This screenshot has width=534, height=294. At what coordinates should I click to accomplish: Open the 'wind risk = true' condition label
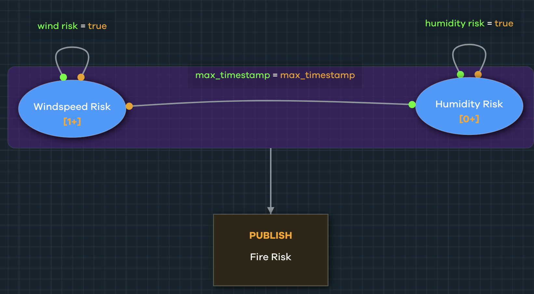coord(72,26)
